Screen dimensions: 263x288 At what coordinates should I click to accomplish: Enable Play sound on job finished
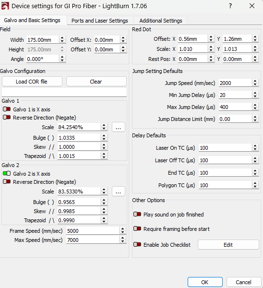[137, 214]
